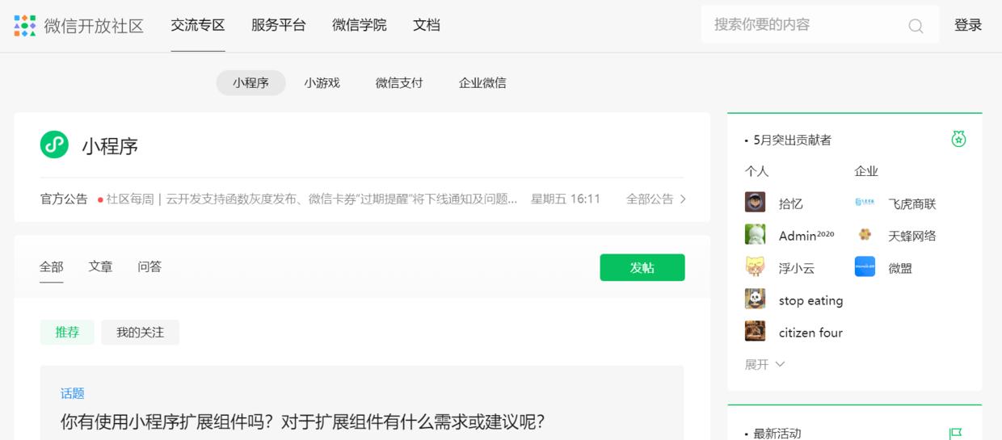Screen dimensions: 1002x440
Task: Show 全部 posts tab
Action: tap(52, 266)
